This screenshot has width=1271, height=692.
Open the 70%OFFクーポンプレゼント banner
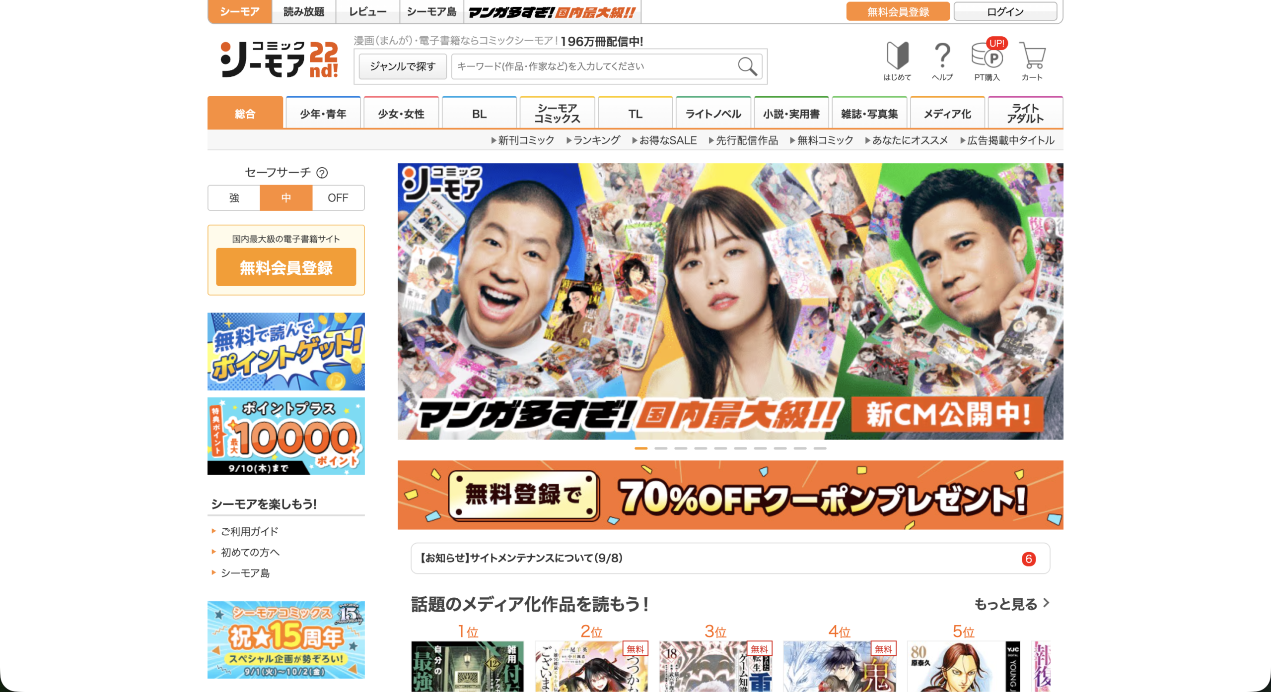pyautogui.click(x=730, y=495)
